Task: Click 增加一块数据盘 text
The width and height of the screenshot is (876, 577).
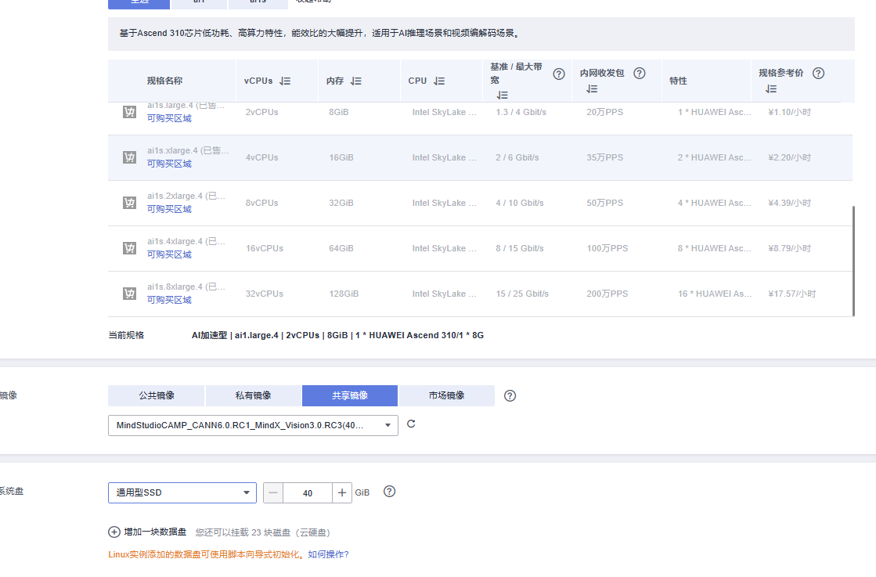Action: [x=155, y=532]
